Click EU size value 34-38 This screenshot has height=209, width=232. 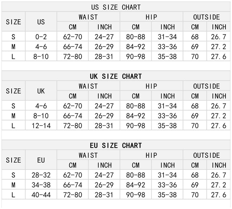tap(41, 185)
